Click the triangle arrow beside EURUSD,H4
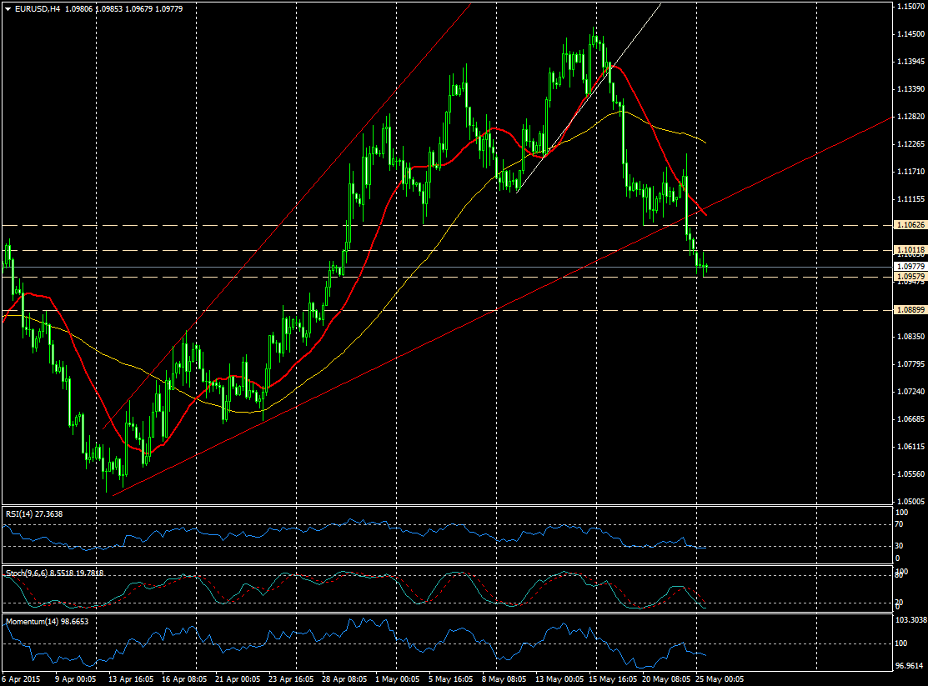Image resolution: width=928 pixels, height=686 pixels. click(8, 8)
